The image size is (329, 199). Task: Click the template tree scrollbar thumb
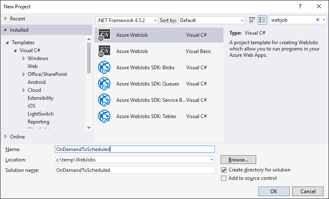pos(89,58)
